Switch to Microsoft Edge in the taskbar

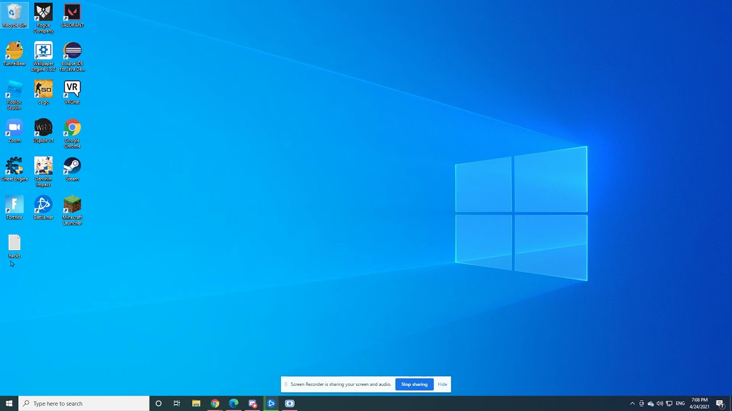[233, 404]
